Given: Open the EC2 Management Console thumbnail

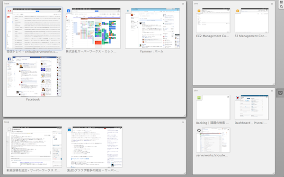Looking at the screenshot, I should (213, 20).
